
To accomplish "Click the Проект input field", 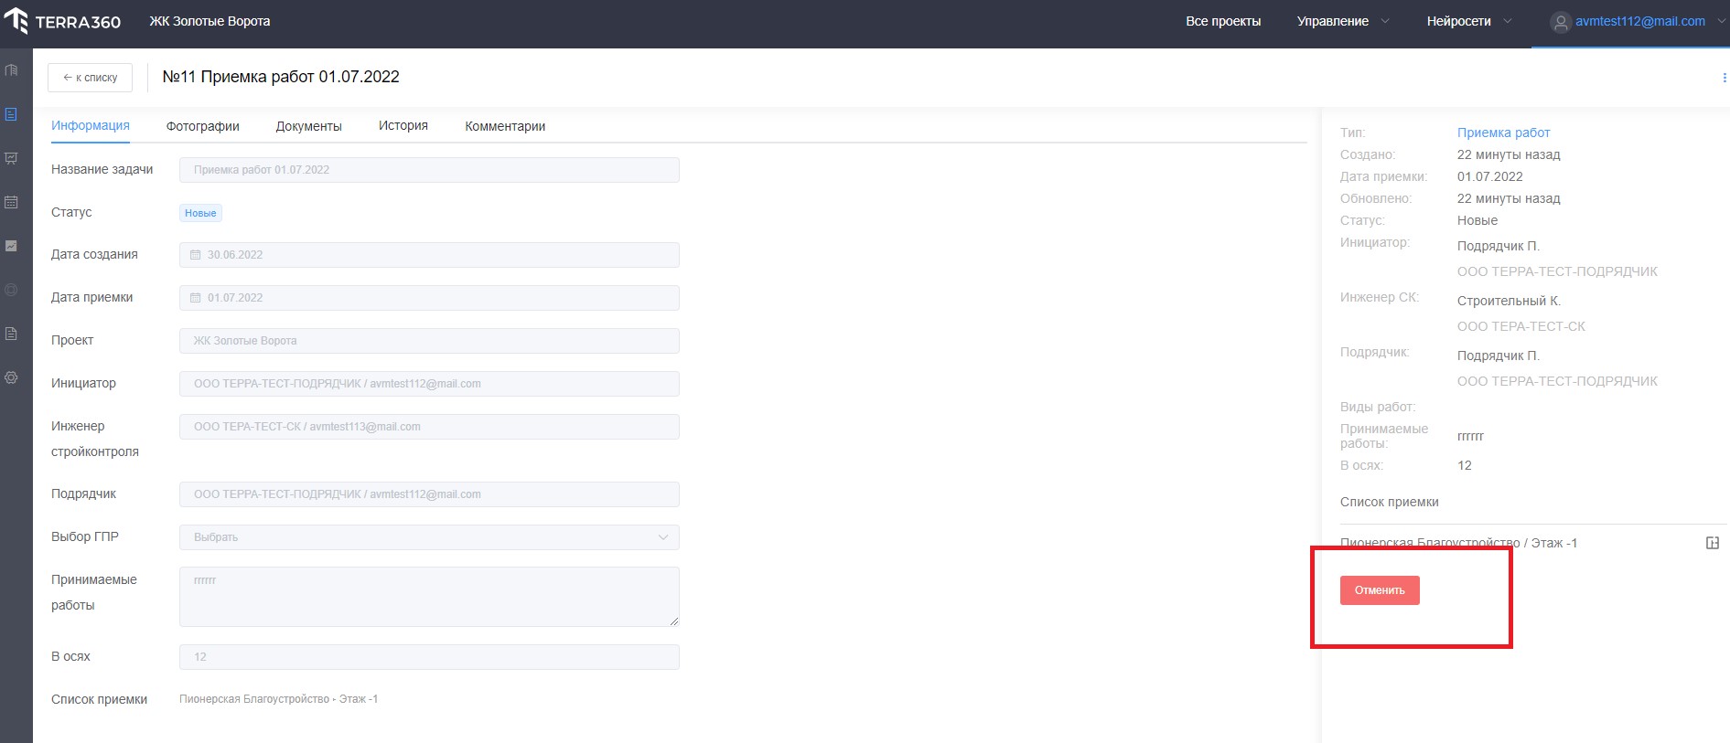I will 429,341.
